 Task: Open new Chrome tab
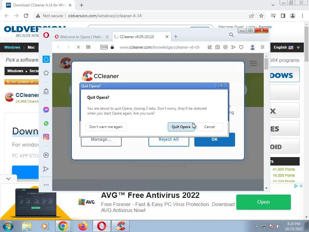[x=81, y=5]
